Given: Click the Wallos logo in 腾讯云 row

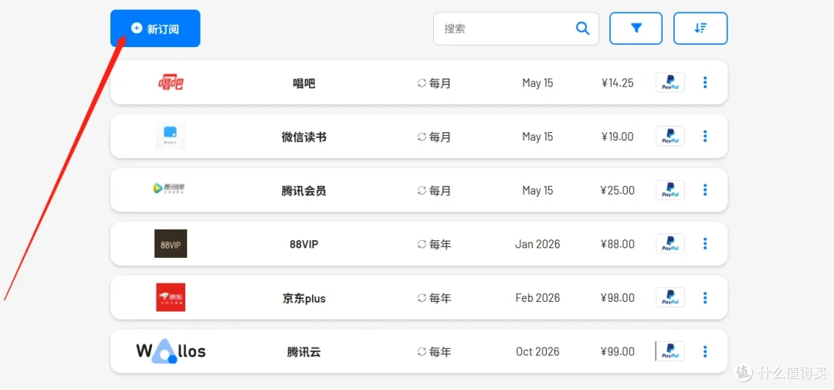Looking at the screenshot, I should coord(171,351).
